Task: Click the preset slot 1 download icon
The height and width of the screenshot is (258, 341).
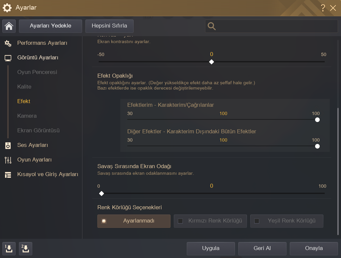Action: pos(9,248)
